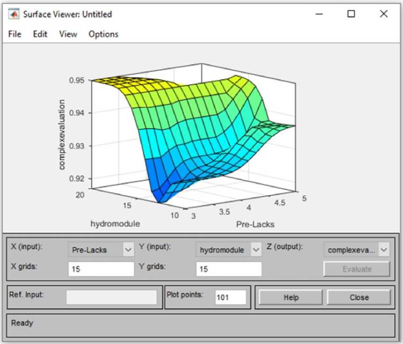Click the Help button
Viewport: 403px width, 344px height.
coord(291,297)
